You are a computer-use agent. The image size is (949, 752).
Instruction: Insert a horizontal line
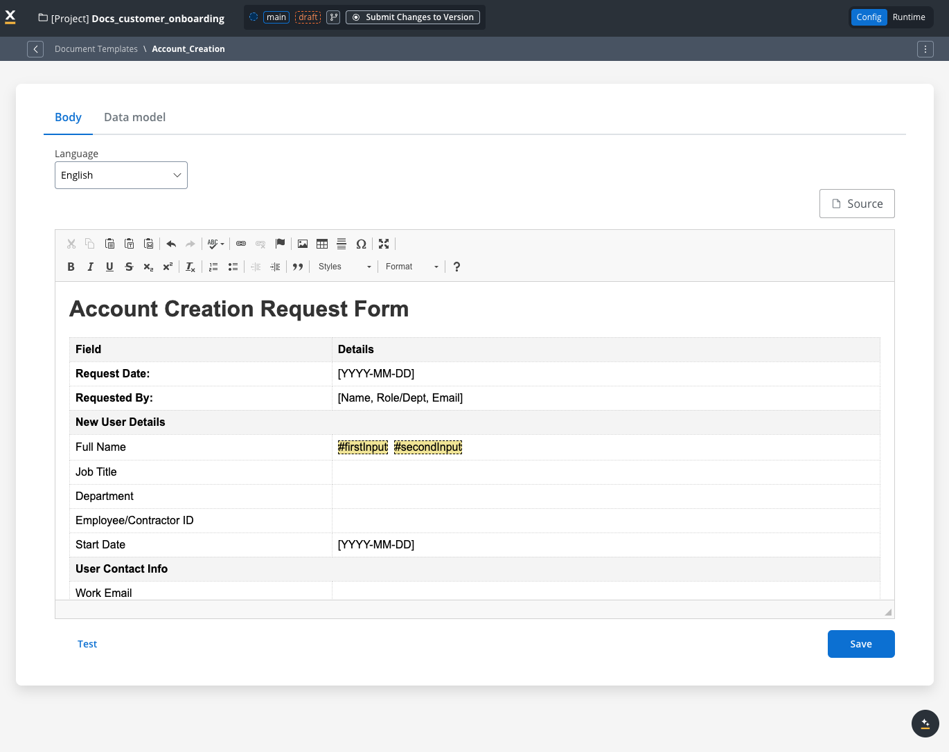click(x=342, y=244)
